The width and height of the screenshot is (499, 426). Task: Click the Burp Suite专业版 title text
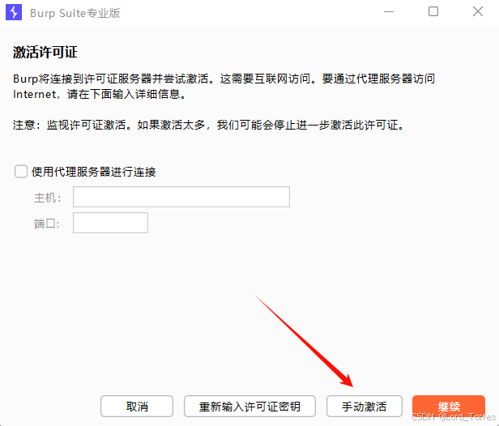point(75,13)
